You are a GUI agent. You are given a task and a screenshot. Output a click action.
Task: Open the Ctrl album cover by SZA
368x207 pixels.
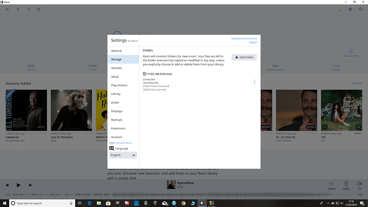point(341,110)
